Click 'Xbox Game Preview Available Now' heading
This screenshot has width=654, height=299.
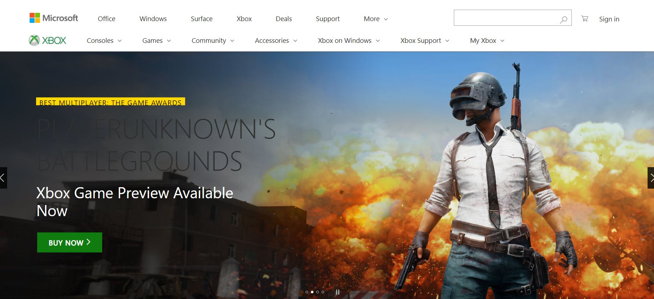(x=135, y=202)
